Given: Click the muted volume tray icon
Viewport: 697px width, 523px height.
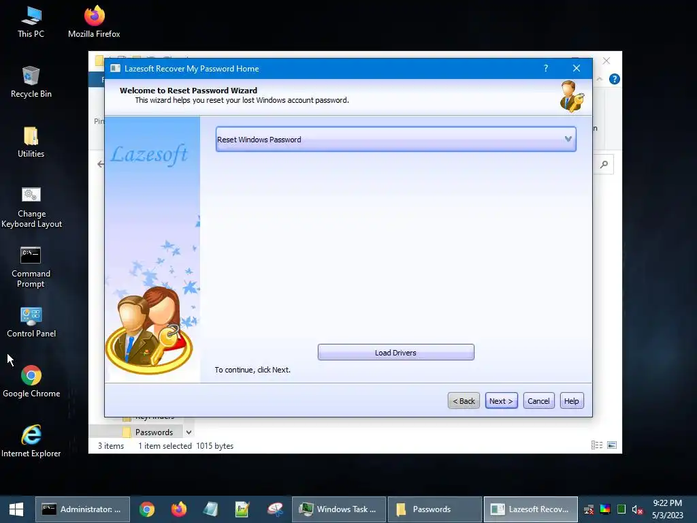Looking at the screenshot, I should click(637, 509).
